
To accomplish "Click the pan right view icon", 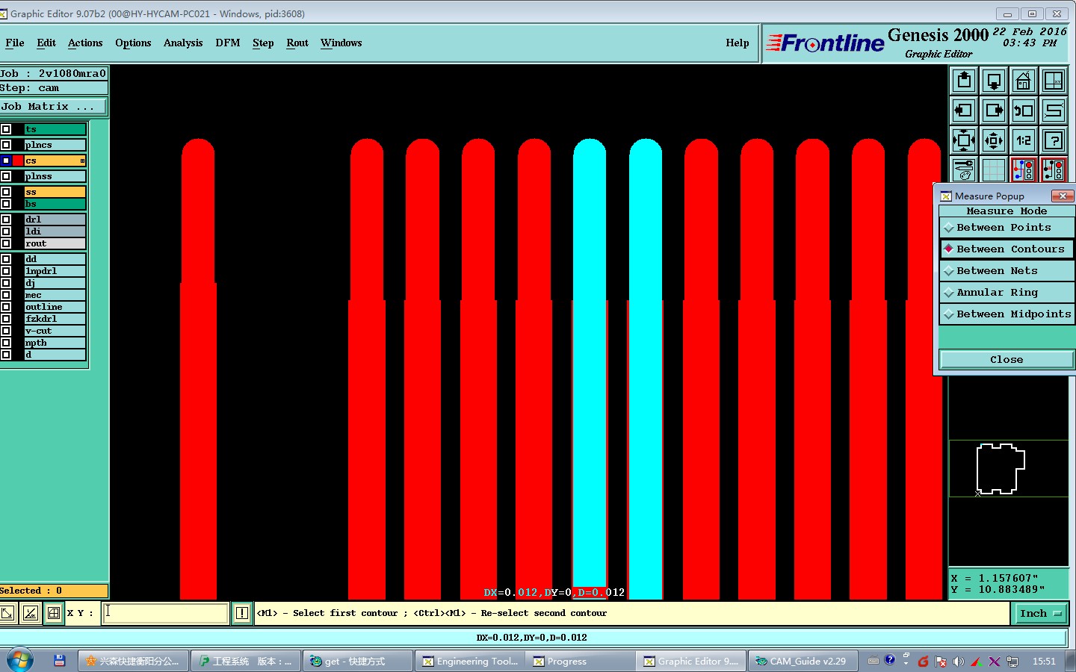I will (x=994, y=111).
